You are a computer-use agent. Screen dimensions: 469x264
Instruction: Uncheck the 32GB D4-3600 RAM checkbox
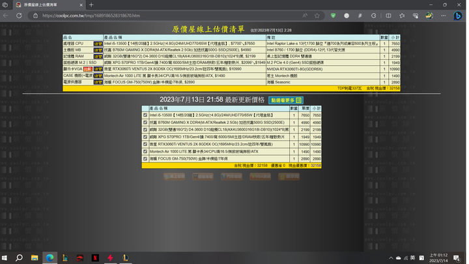(x=145, y=130)
